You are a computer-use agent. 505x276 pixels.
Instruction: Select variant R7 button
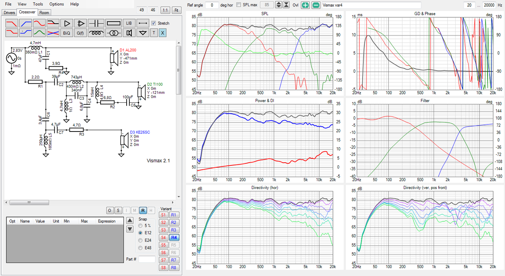(x=174, y=260)
